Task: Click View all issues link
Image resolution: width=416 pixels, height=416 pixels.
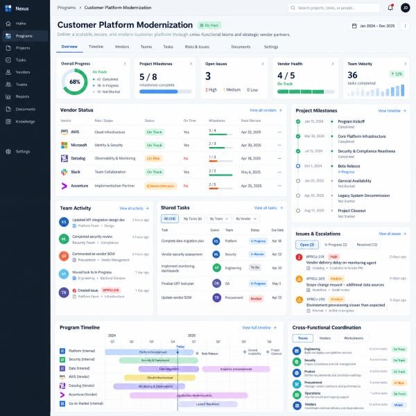Action: pyautogui.click(x=392, y=234)
